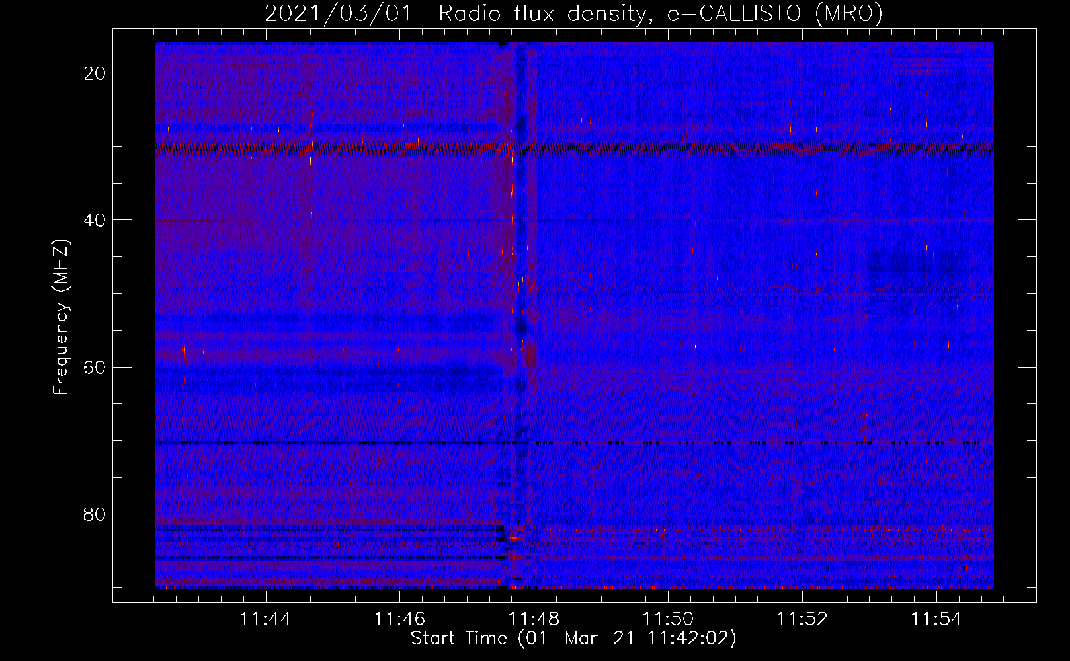Click the 80 MHz frequency tick label

(95, 514)
